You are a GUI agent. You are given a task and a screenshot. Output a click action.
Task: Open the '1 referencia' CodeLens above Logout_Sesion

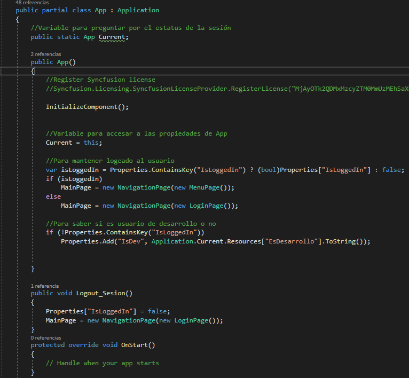pos(45,286)
